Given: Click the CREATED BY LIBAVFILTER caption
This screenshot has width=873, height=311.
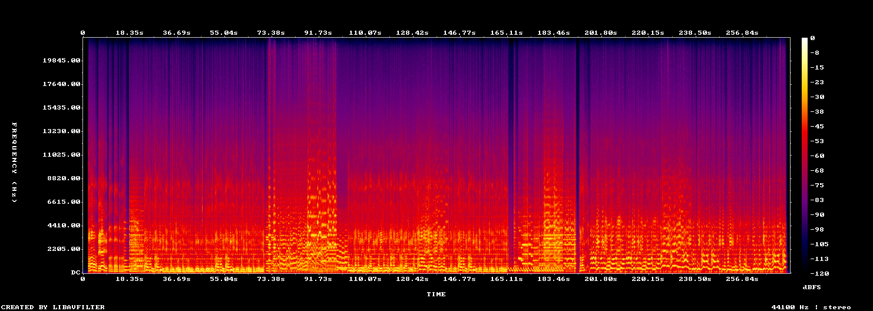Looking at the screenshot, I should coord(53,307).
